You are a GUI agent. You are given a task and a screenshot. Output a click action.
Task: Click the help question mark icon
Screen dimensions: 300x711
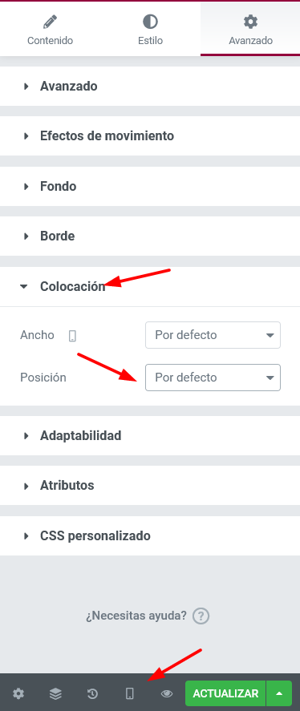coord(201,616)
